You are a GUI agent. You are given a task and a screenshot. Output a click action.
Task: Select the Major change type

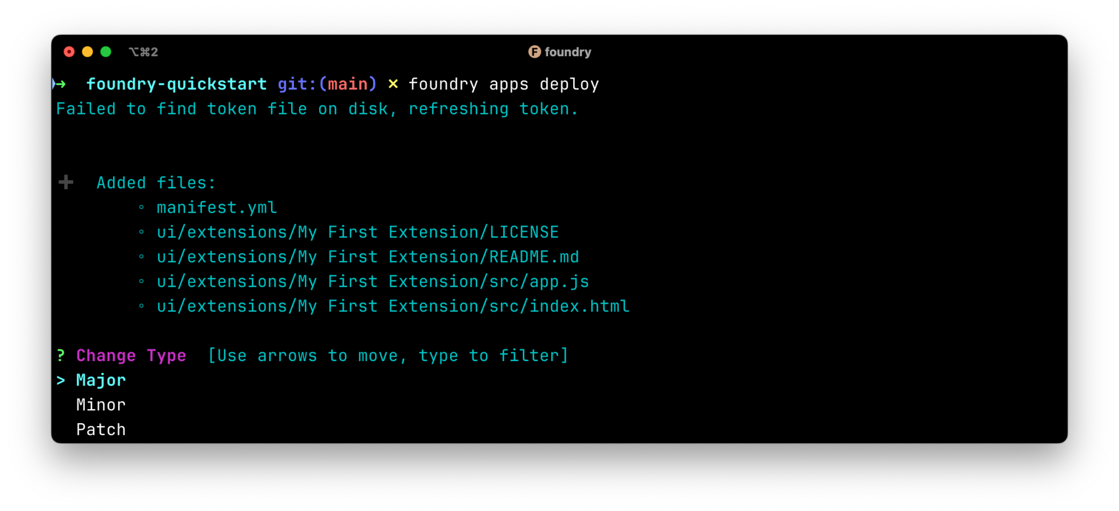tap(101, 380)
